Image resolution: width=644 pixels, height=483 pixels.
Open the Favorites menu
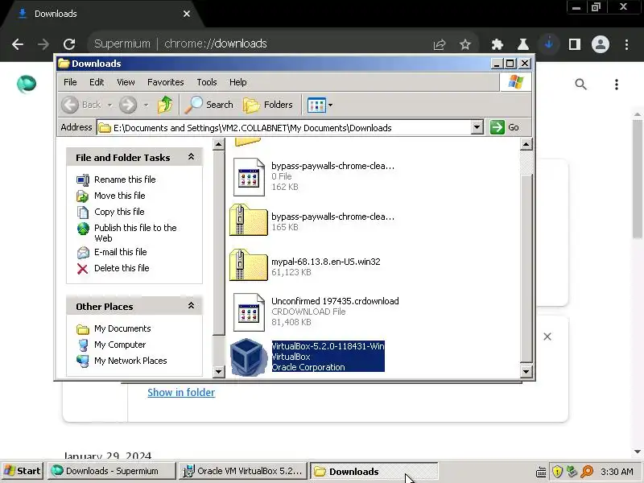(166, 82)
